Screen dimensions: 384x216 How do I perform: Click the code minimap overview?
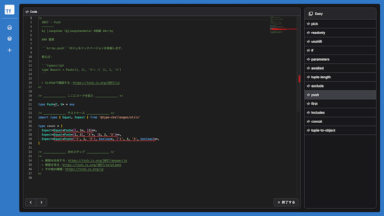click(x=283, y=25)
